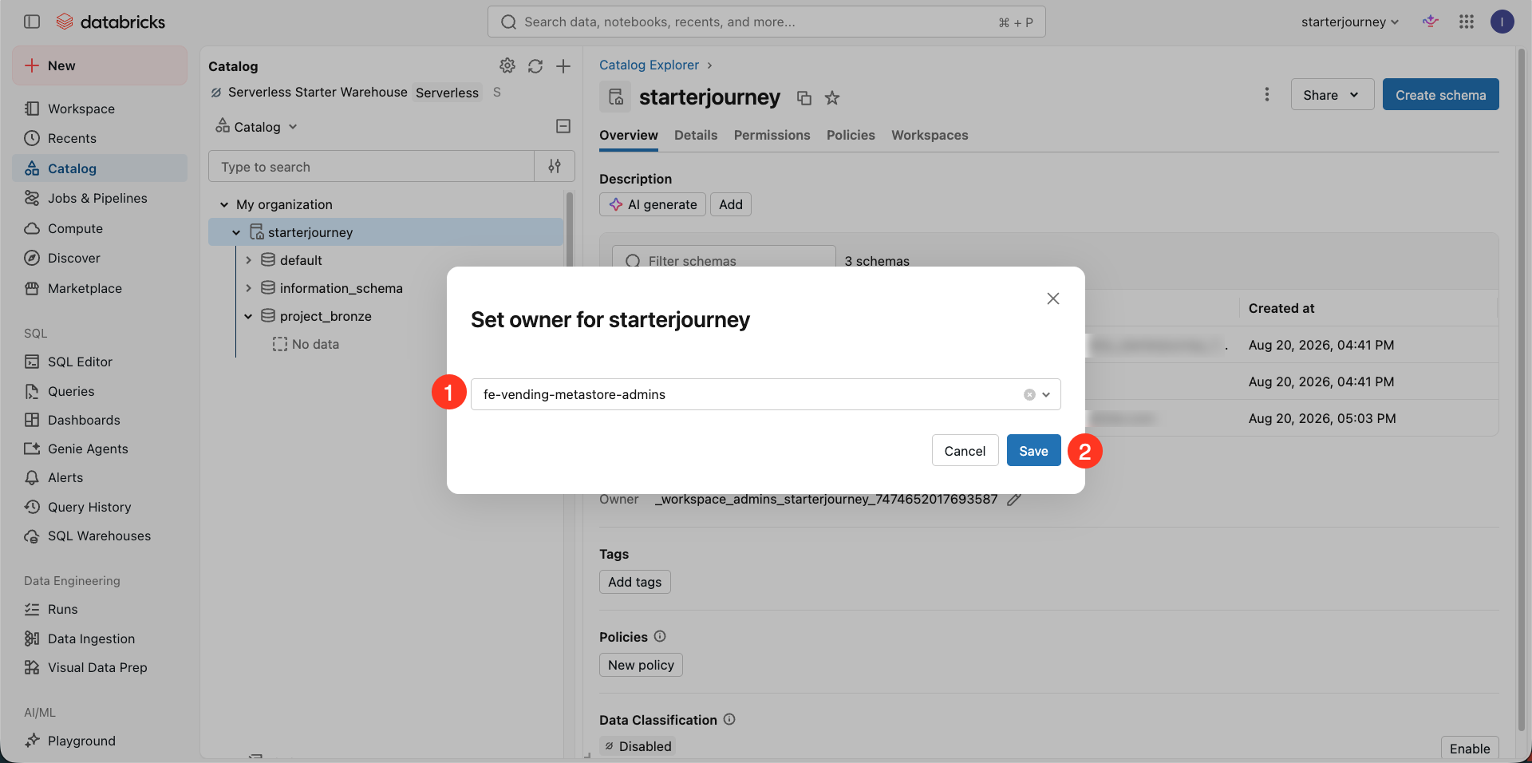Show Policies info tooltip icon
This screenshot has height=763, width=1532.
click(660, 636)
